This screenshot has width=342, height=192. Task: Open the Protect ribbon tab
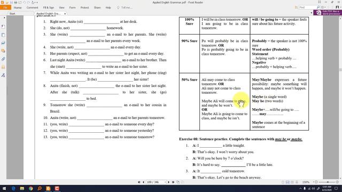click(x=84, y=7)
